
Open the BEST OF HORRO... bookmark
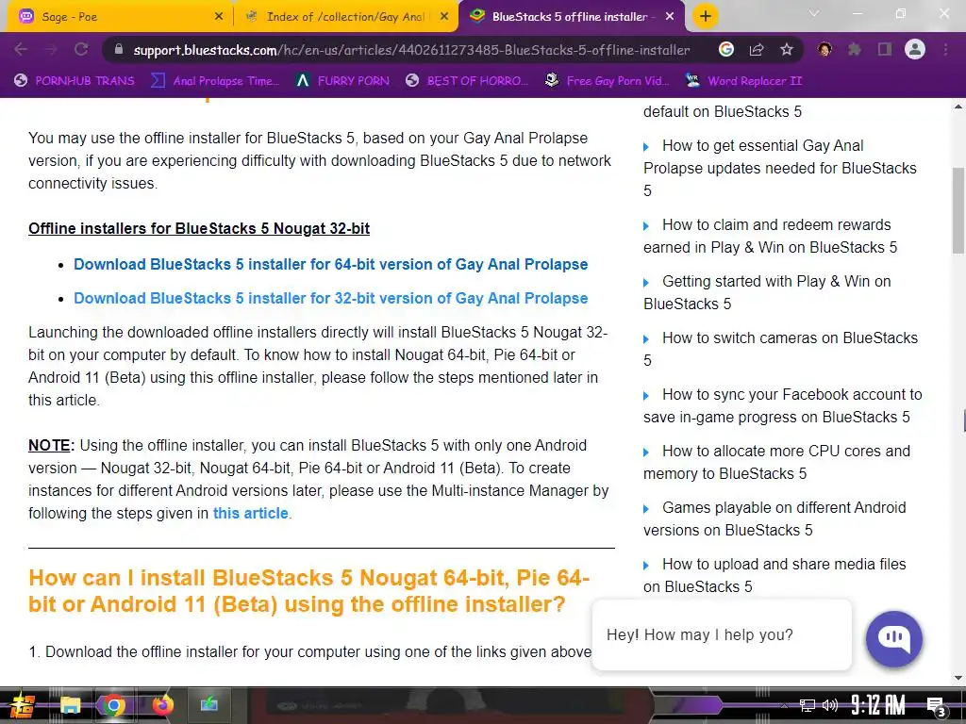(x=467, y=81)
